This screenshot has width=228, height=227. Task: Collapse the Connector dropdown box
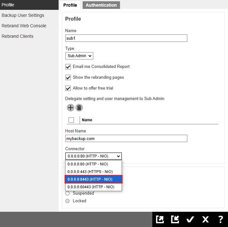point(93,156)
